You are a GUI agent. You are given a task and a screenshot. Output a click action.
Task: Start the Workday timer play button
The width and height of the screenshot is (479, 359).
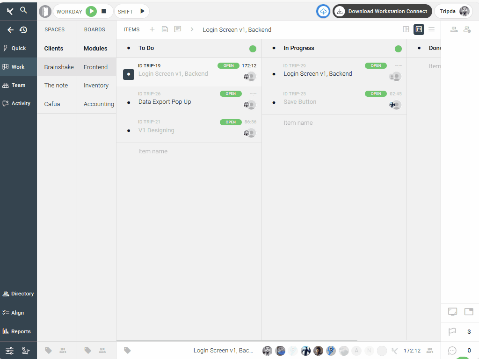pos(91,11)
